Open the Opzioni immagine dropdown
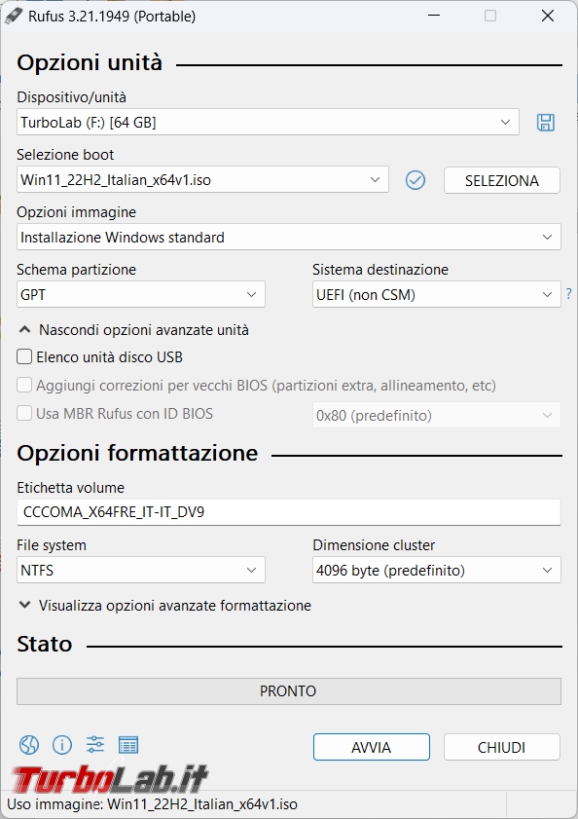 coord(289,238)
